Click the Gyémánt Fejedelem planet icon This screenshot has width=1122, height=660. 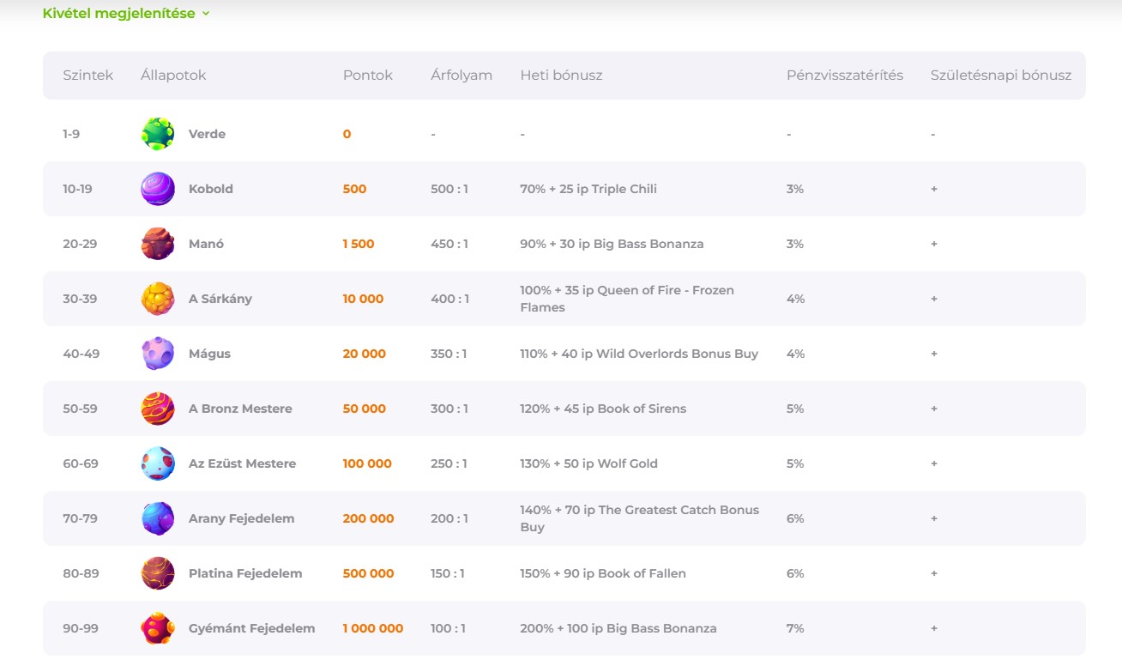158,628
